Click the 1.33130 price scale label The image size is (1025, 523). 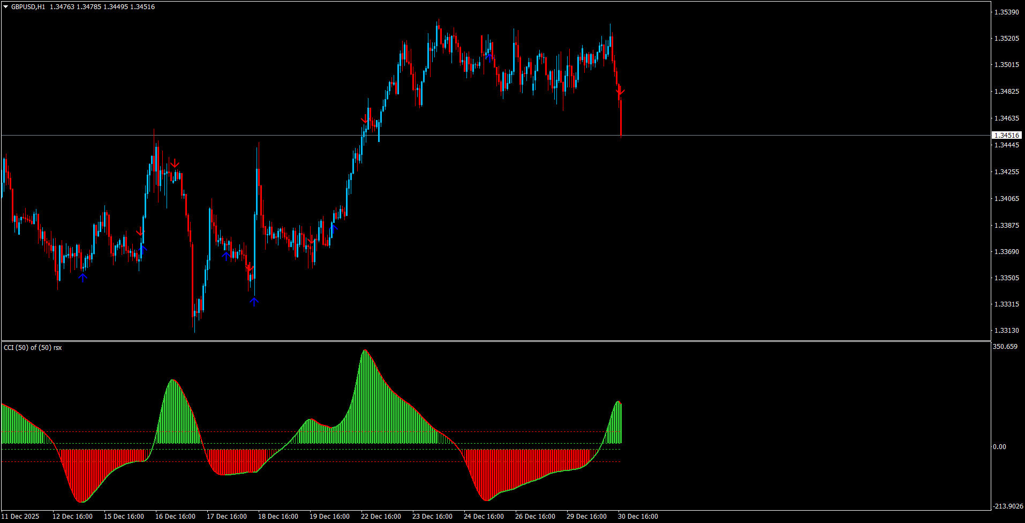[1007, 331]
